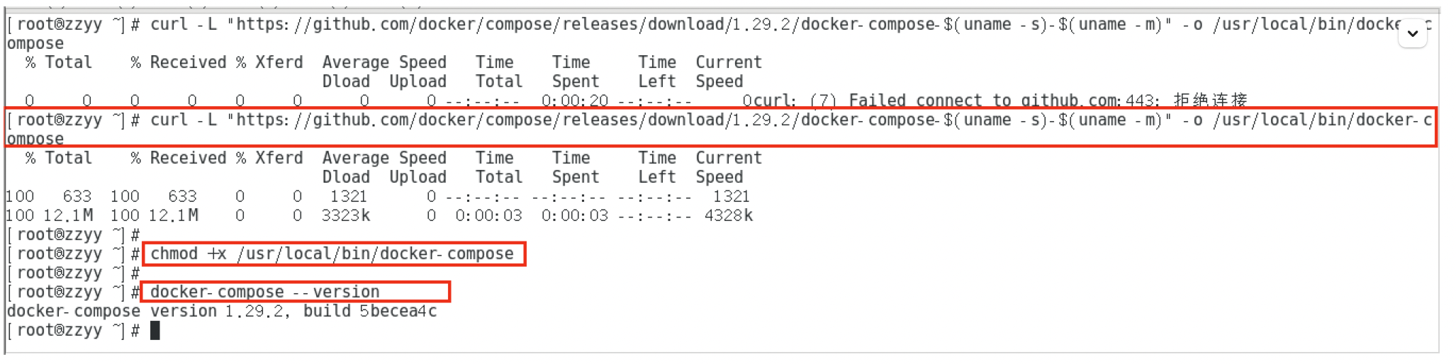Viewport: 1456px width, 364px height.
Task: Click the "% Received" header in the first curl output
Action: (179, 62)
